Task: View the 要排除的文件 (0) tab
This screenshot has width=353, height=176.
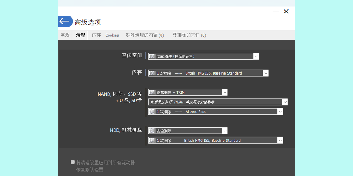Action: [x=189, y=35]
